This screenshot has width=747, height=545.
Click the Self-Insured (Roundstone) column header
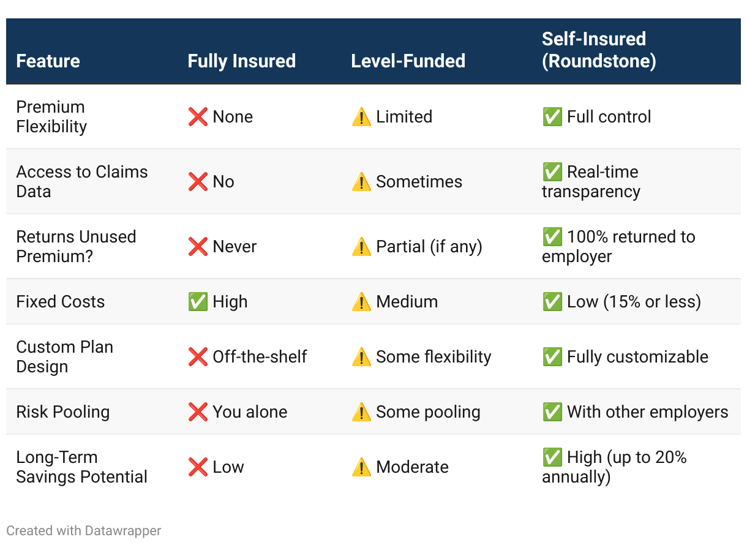tap(598, 50)
